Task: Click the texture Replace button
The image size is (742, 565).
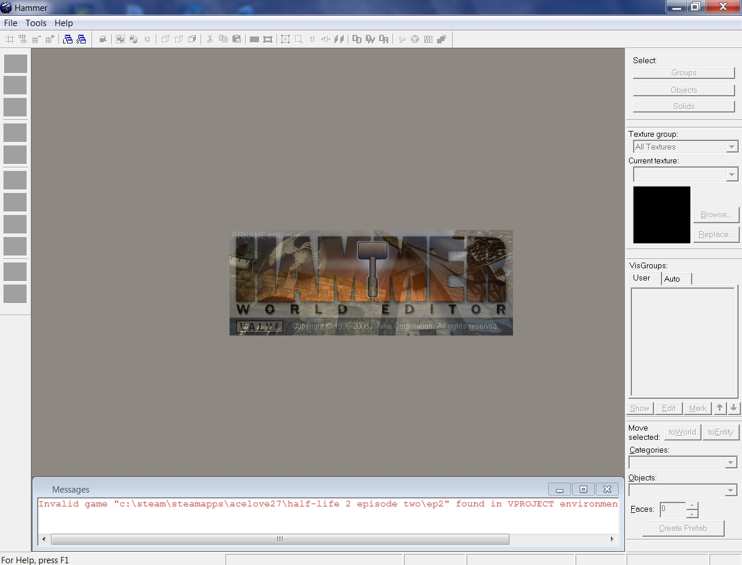Action: 716,235
